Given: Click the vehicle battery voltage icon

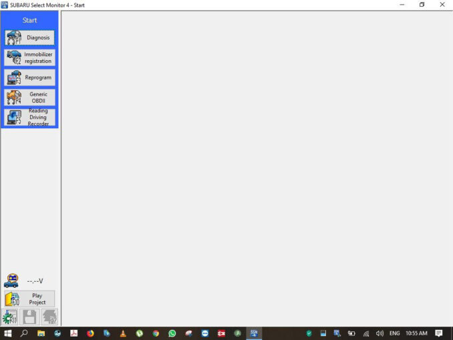Looking at the screenshot, I should [x=11, y=281].
